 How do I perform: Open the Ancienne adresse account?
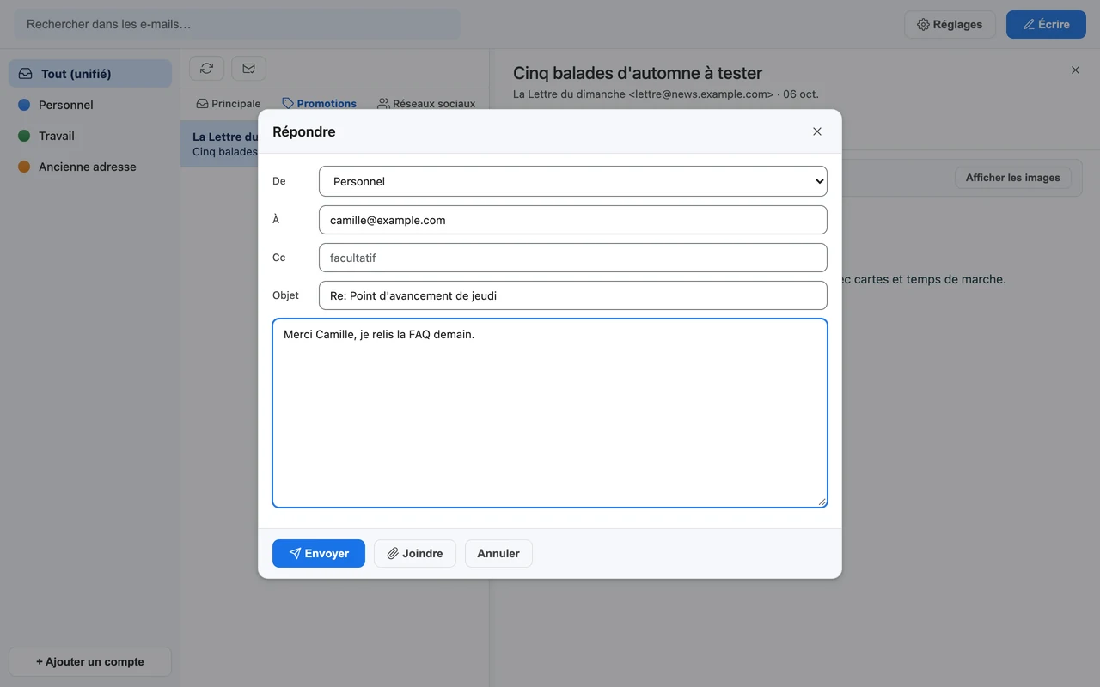pyautogui.click(x=90, y=167)
